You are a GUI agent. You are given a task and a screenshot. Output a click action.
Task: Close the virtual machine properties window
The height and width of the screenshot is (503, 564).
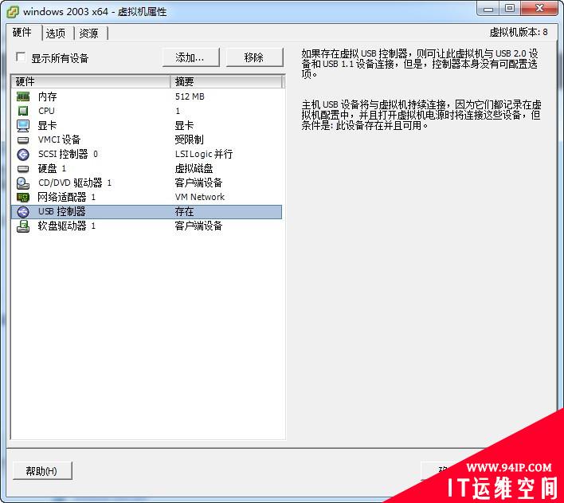[x=539, y=9]
